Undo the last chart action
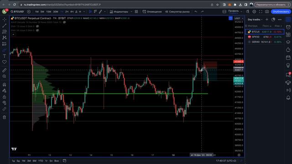This screenshot has height=164, width=292. (196, 11)
